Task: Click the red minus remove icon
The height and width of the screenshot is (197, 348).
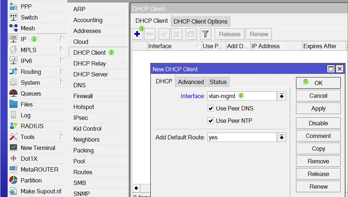Action: 150,34
